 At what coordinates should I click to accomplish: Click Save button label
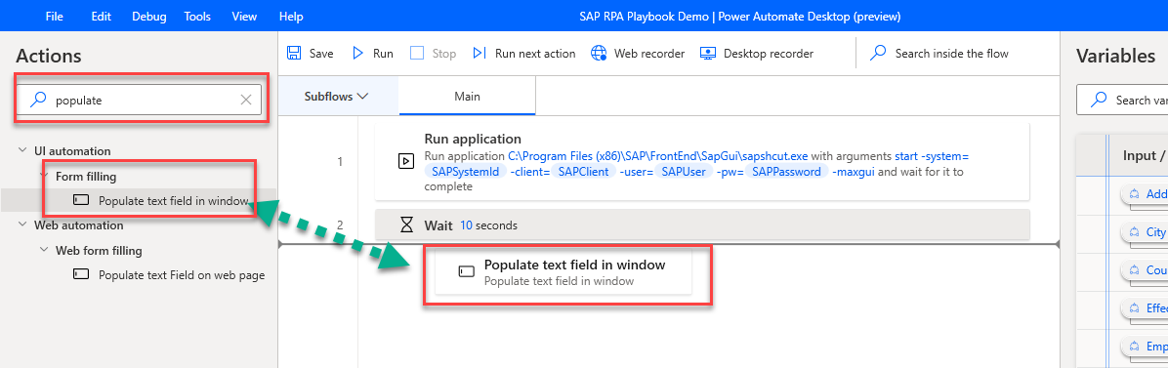[x=322, y=54]
